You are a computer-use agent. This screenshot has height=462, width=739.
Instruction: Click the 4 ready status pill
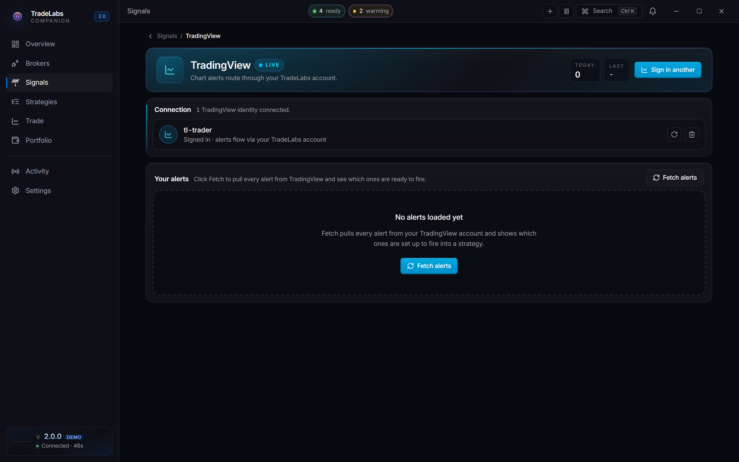[x=326, y=11]
